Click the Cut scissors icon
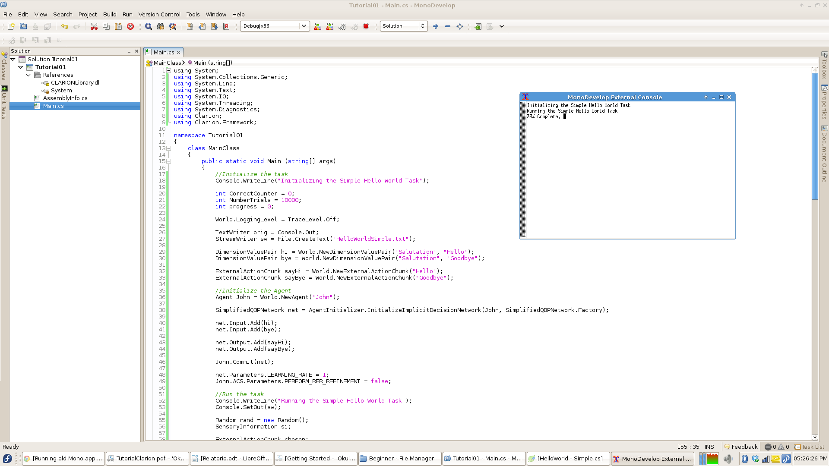The width and height of the screenshot is (829, 466). point(94,26)
